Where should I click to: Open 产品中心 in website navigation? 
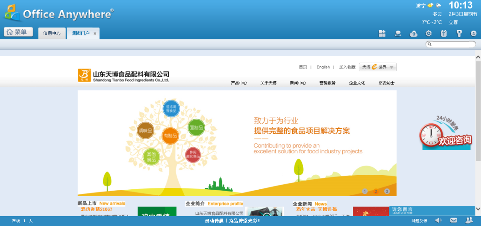point(239,83)
